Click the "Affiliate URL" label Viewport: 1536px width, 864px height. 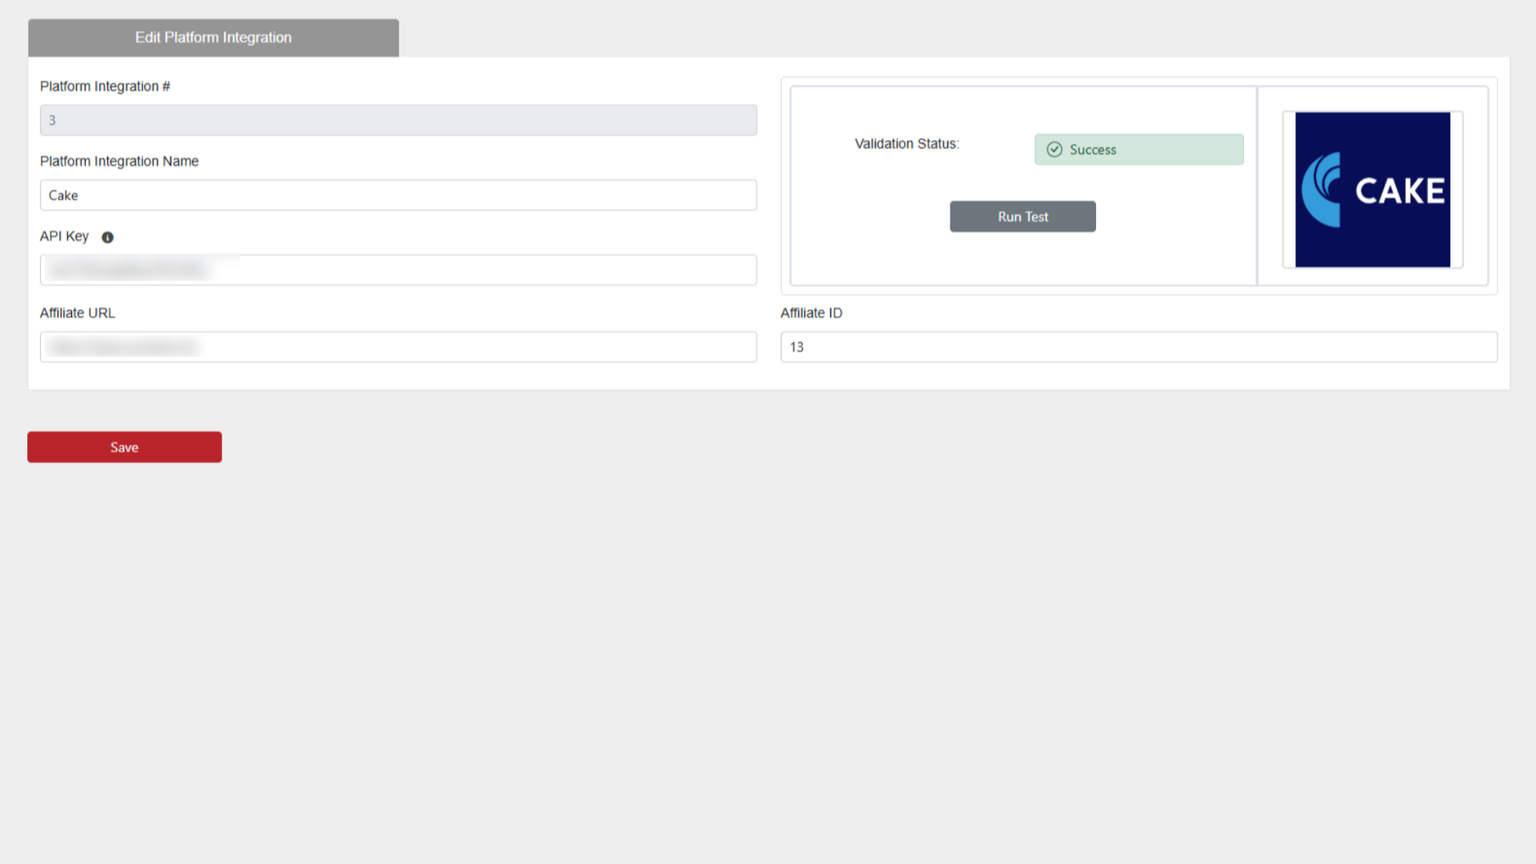78,313
